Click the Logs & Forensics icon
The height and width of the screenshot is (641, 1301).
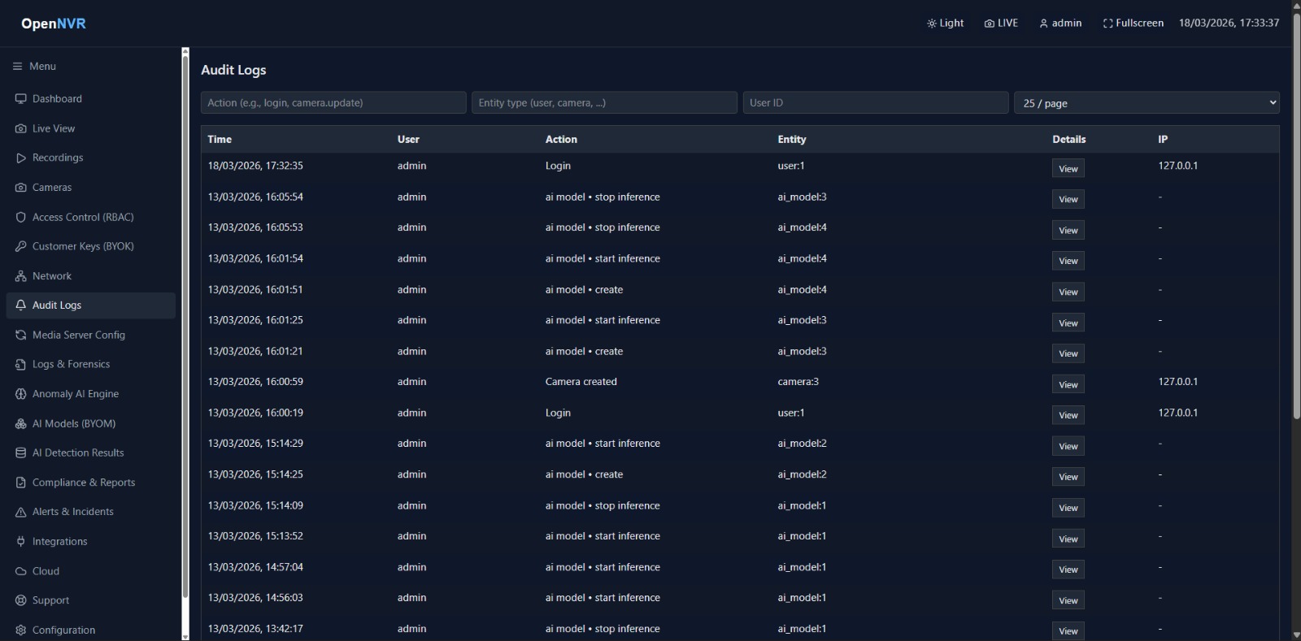(21, 365)
